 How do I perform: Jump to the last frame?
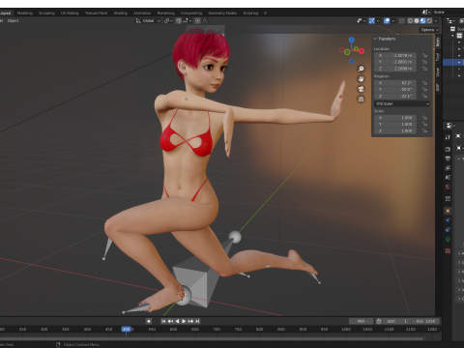click(197, 321)
